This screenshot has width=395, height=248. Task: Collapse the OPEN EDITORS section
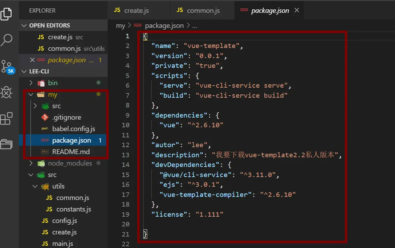point(24,25)
